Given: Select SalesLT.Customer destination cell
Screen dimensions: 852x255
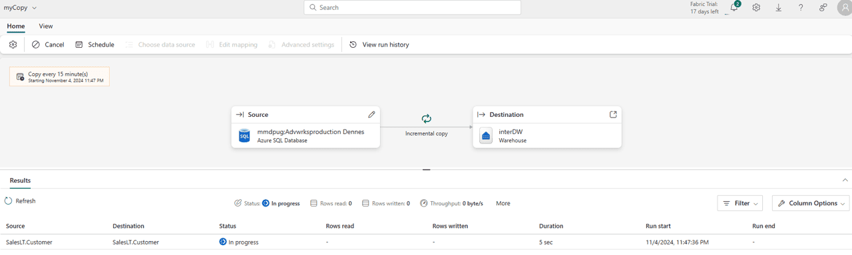Looking at the screenshot, I should coord(136,242).
